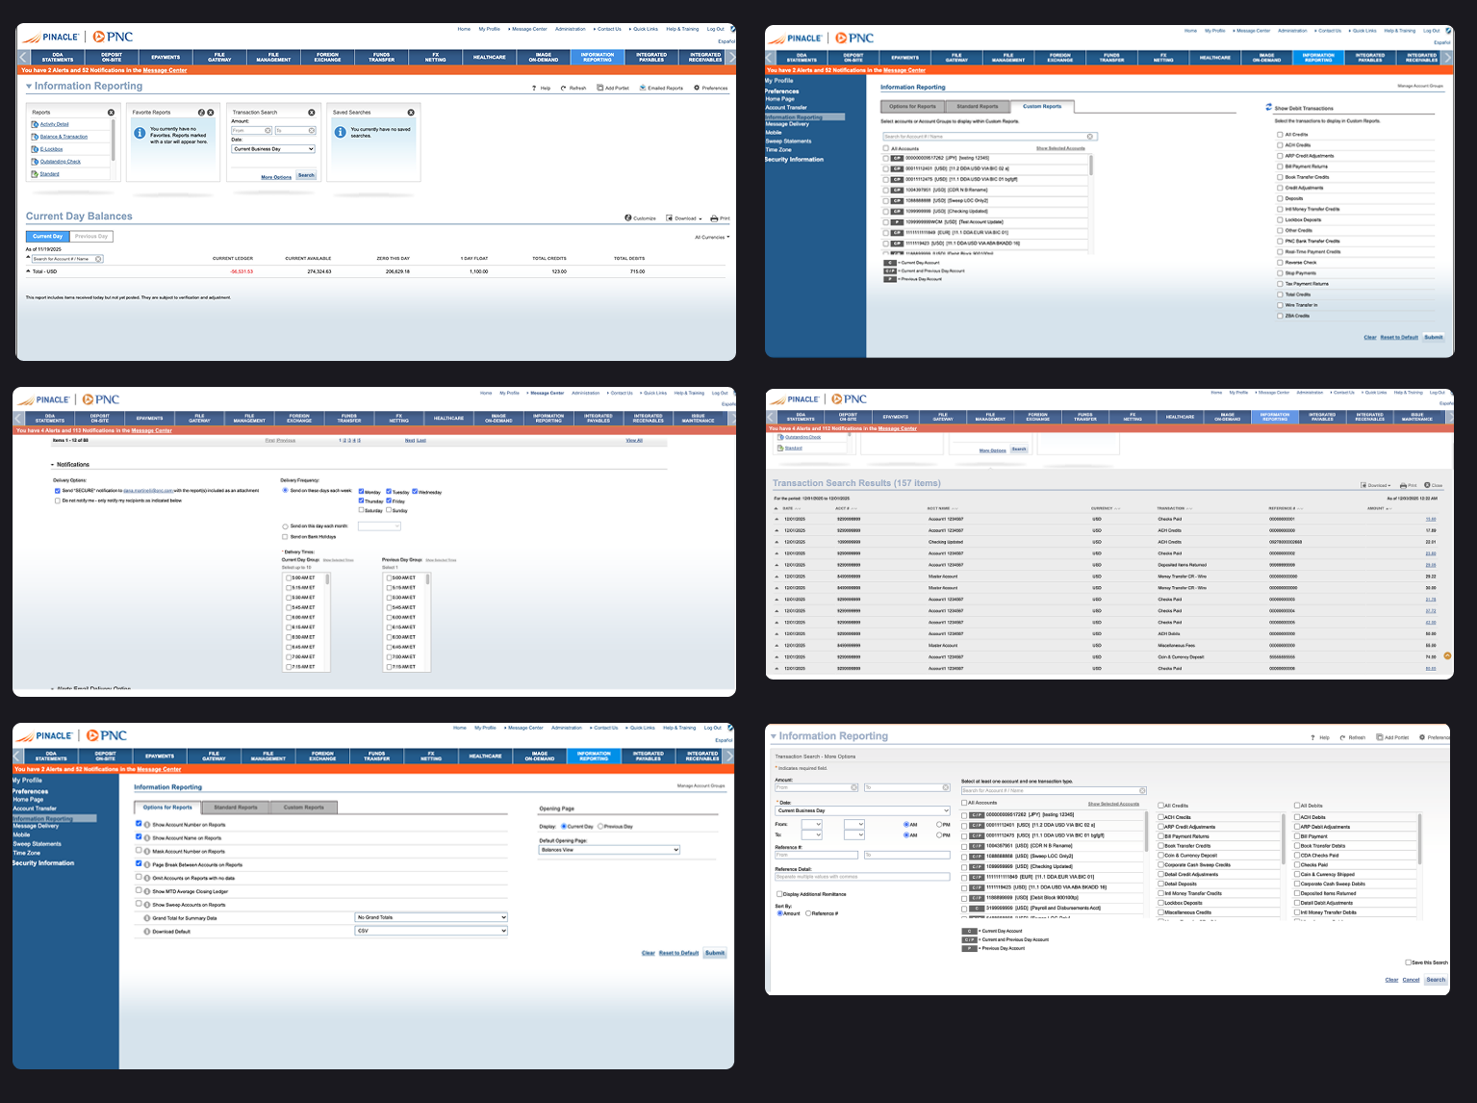Viewport: 1477px width, 1103px height.
Task: Select the Previous Day display option
Action: (x=599, y=827)
